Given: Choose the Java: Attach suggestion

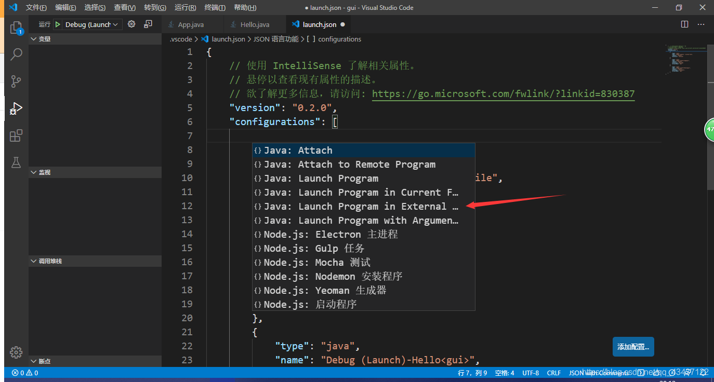Looking at the screenshot, I should (364, 151).
